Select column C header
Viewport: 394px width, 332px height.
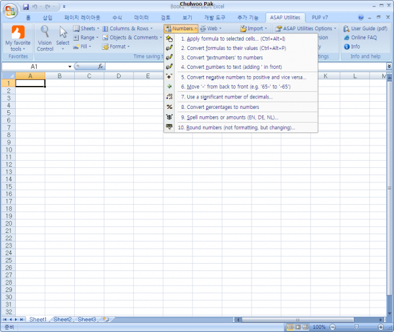click(x=89, y=75)
